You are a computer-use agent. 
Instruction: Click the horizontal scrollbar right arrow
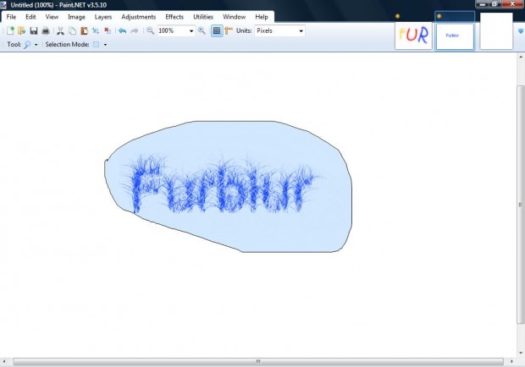[x=511, y=361]
